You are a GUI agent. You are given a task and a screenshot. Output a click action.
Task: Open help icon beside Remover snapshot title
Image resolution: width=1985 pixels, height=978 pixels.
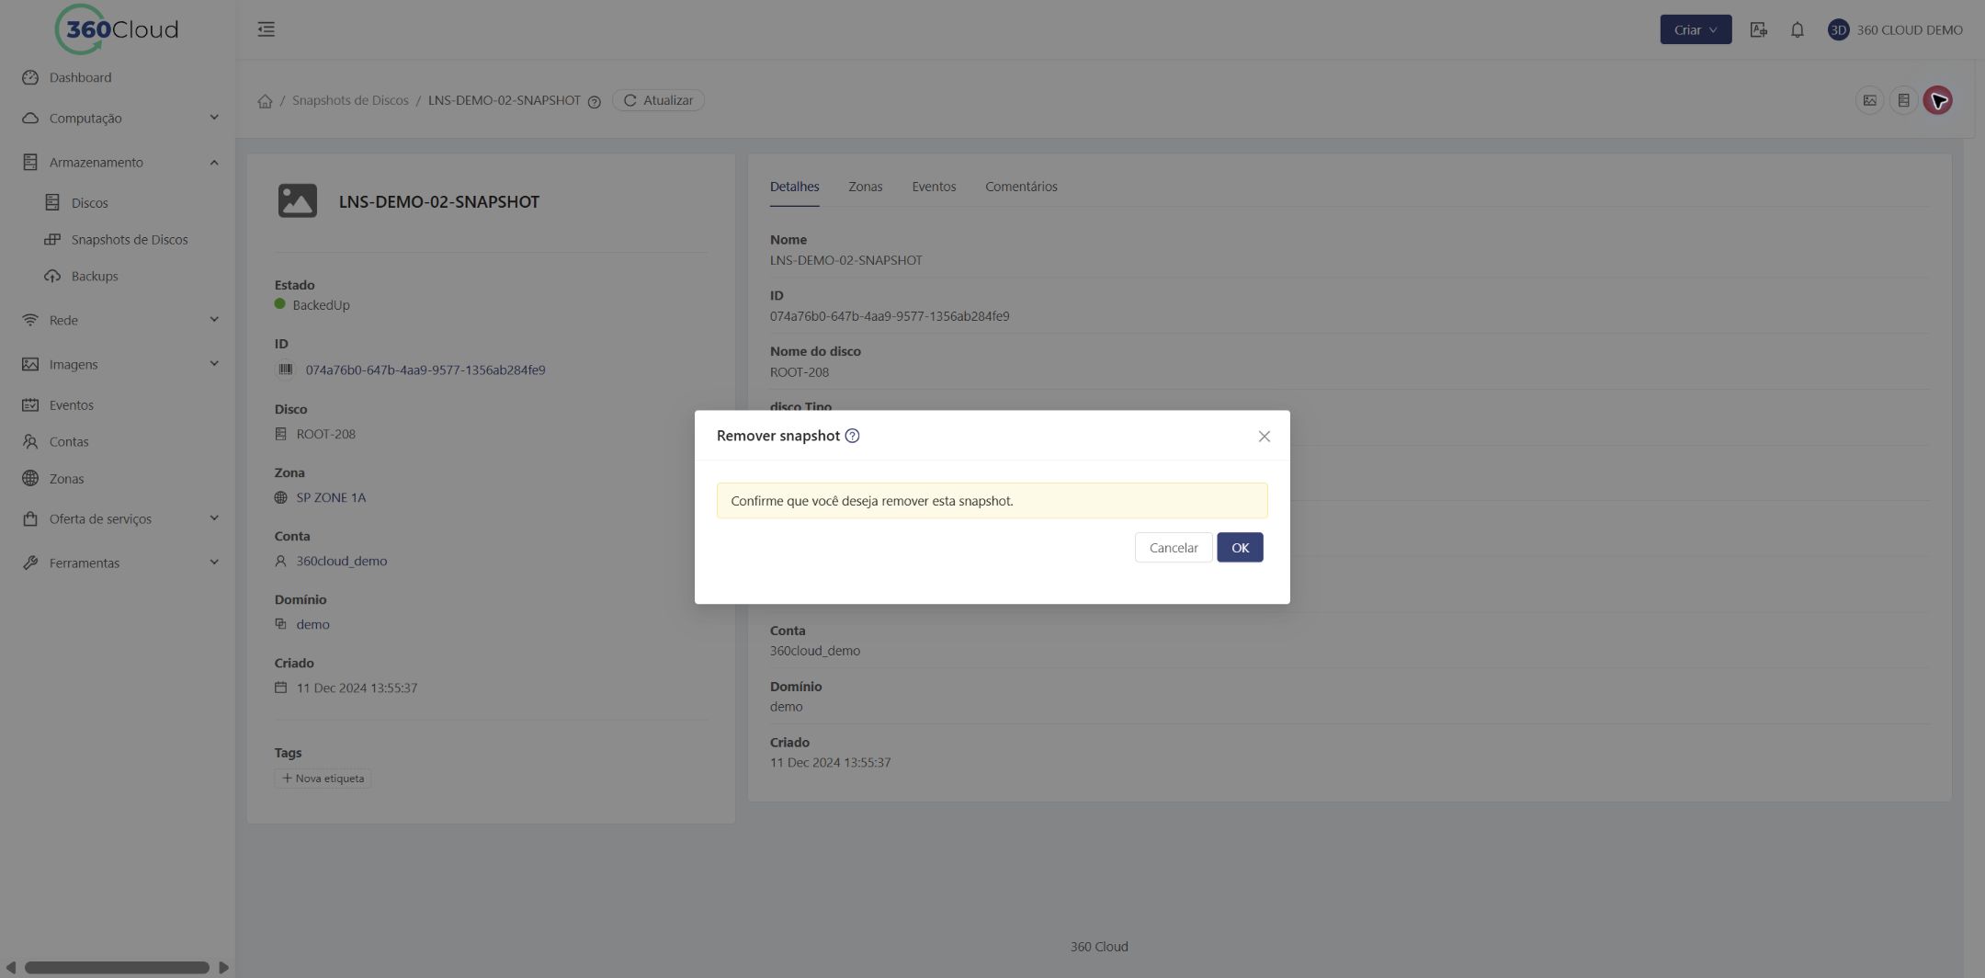click(x=852, y=436)
